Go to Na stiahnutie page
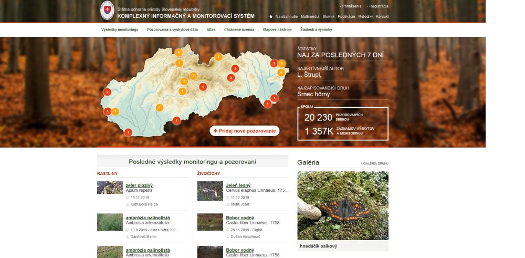This screenshot has height=258, width=525. (x=286, y=16)
